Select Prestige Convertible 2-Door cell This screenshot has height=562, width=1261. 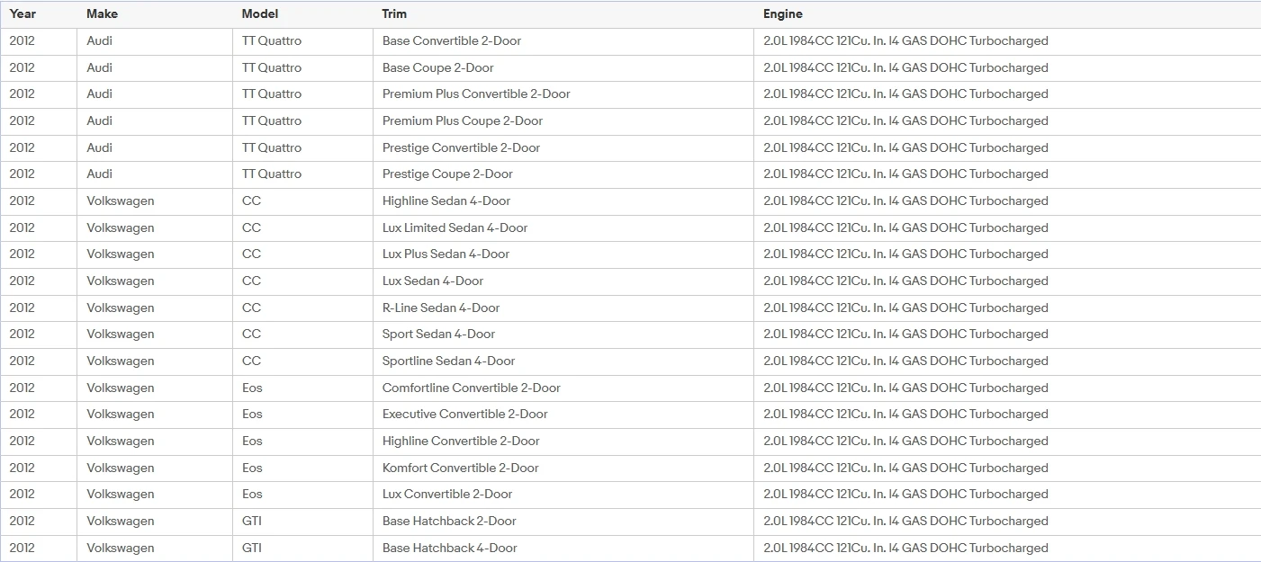tap(563, 148)
